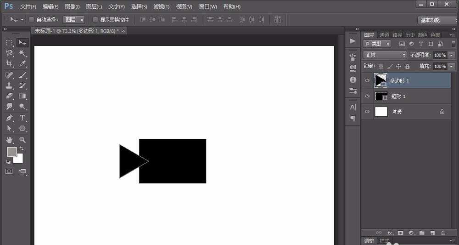Add a layer style with fx icon
Viewport: 459px width, 245px height.
point(390,233)
